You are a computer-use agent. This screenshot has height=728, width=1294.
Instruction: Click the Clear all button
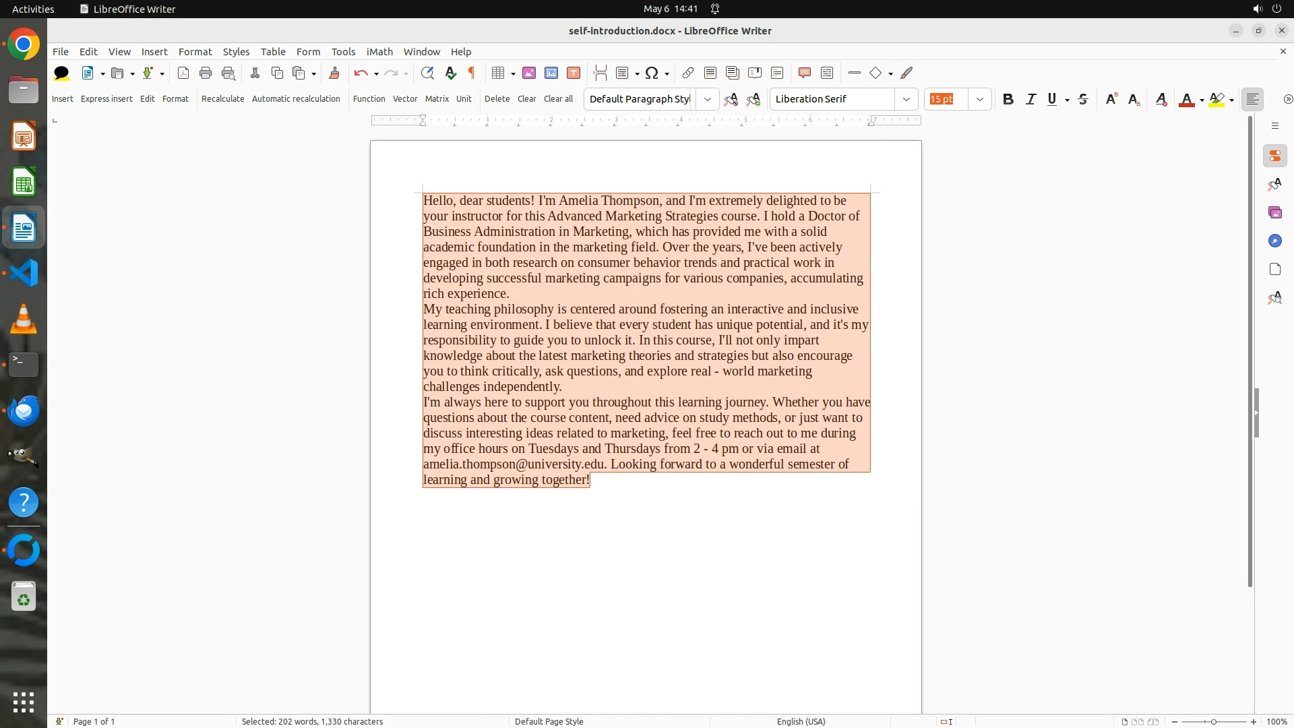click(x=558, y=98)
